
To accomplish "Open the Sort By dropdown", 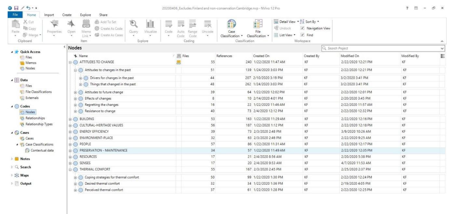I will pyautogui.click(x=310, y=22).
